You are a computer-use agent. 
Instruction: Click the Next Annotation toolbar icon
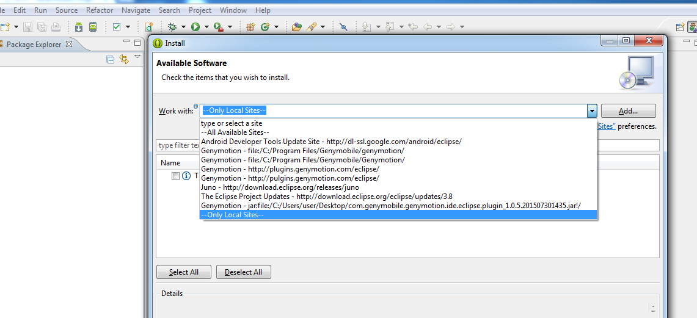point(367,27)
